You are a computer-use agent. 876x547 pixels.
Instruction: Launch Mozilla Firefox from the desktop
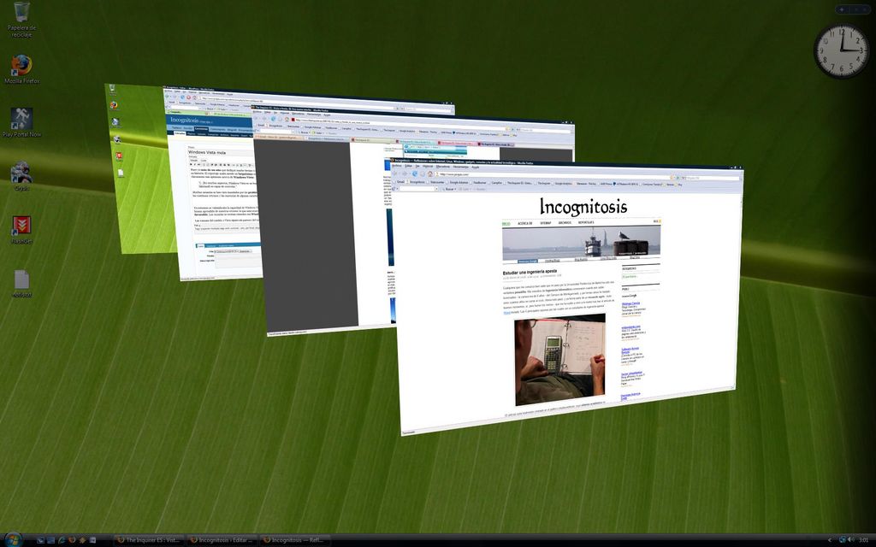pyautogui.click(x=21, y=67)
